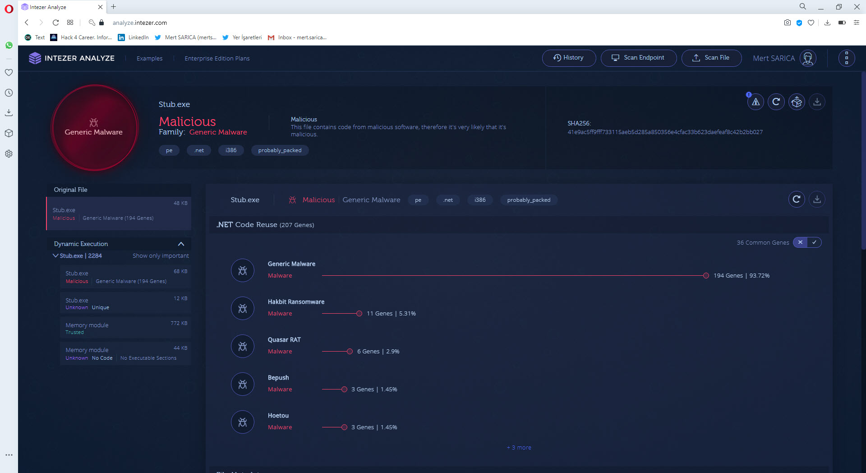Collapse the Dynamic Execution section
Image resolution: width=866 pixels, height=473 pixels.
pos(181,244)
